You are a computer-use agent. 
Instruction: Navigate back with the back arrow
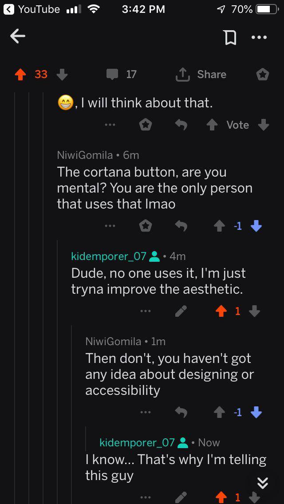pyautogui.click(x=18, y=37)
